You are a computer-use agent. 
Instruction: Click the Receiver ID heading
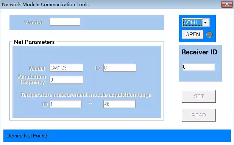(200, 52)
